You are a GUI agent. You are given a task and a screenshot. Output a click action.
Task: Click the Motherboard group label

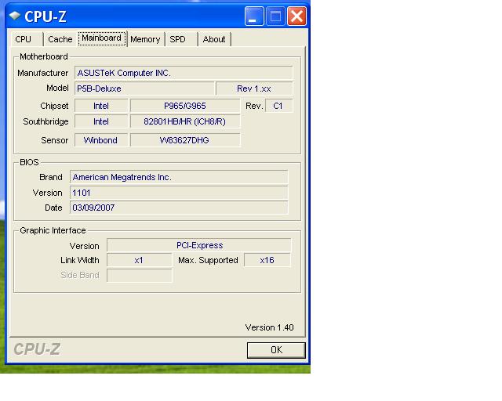click(44, 56)
